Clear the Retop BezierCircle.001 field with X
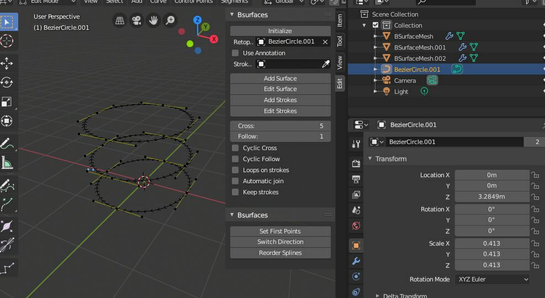545x298 pixels. (325, 42)
